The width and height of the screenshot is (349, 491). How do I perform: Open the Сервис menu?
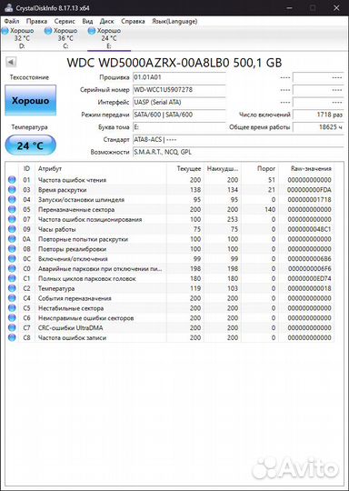point(65,21)
